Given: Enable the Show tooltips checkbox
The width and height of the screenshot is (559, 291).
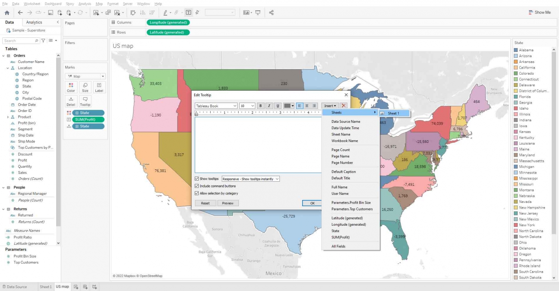Looking at the screenshot, I should pyautogui.click(x=196, y=179).
